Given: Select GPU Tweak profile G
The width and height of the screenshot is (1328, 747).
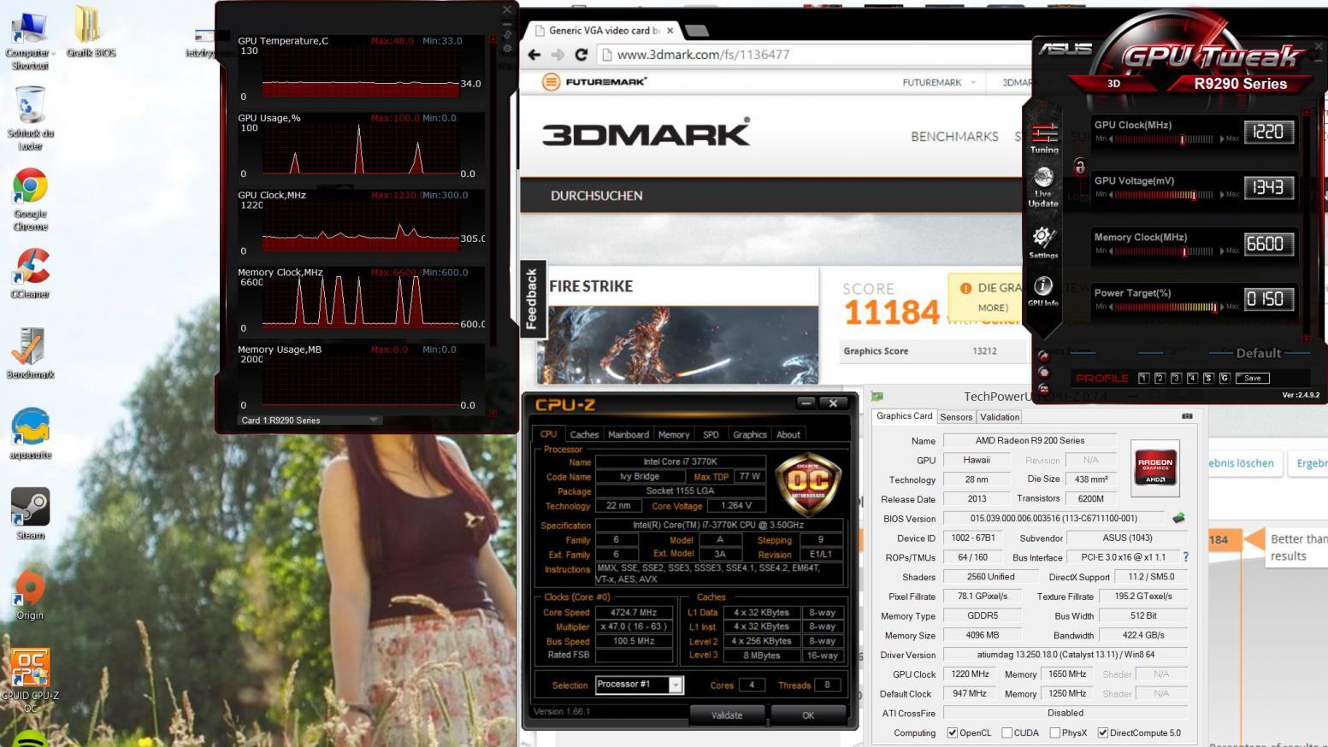Looking at the screenshot, I should pyautogui.click(x=1225, y=378).
